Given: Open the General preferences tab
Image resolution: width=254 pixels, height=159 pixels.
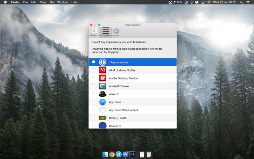Looking at the screenshot, I should click(94, 32).
